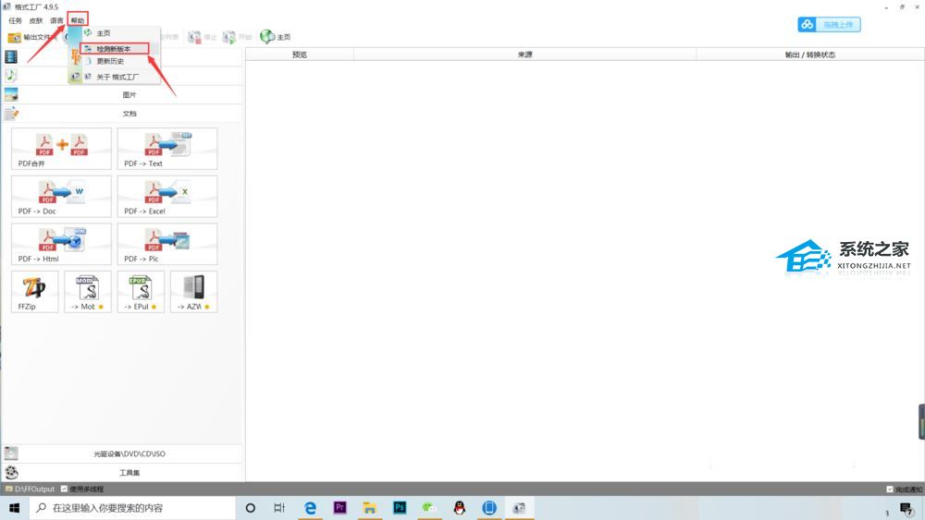Expand the 图片 picture category
925x520 pixels.
[122, 95]
